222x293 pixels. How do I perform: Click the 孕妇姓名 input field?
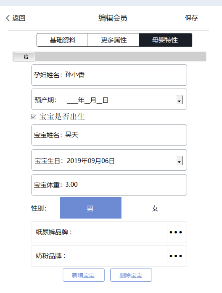(x=109, y=75)
